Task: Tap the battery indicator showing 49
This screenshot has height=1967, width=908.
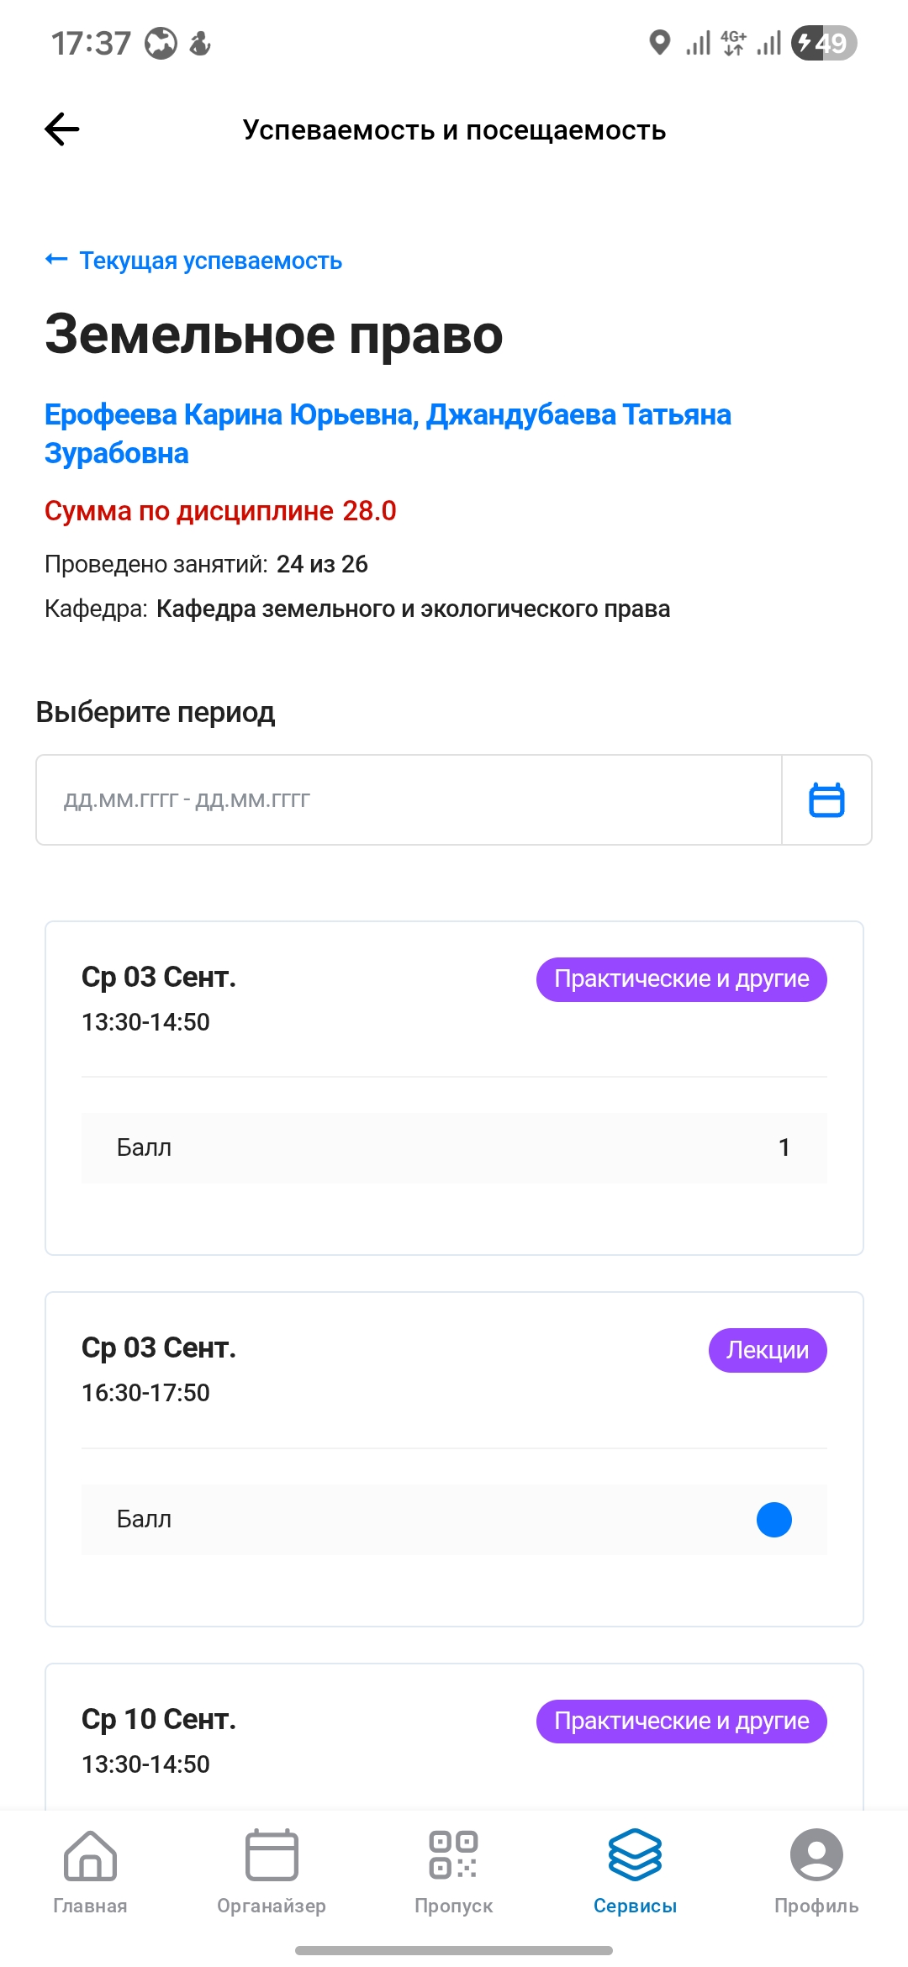Action: tap(824, 43)
